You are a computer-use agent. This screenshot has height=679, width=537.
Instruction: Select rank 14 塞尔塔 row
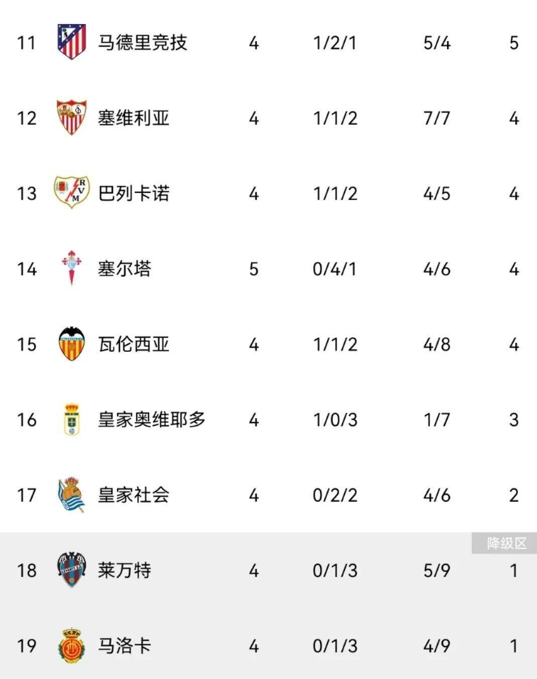coord(268,268)
